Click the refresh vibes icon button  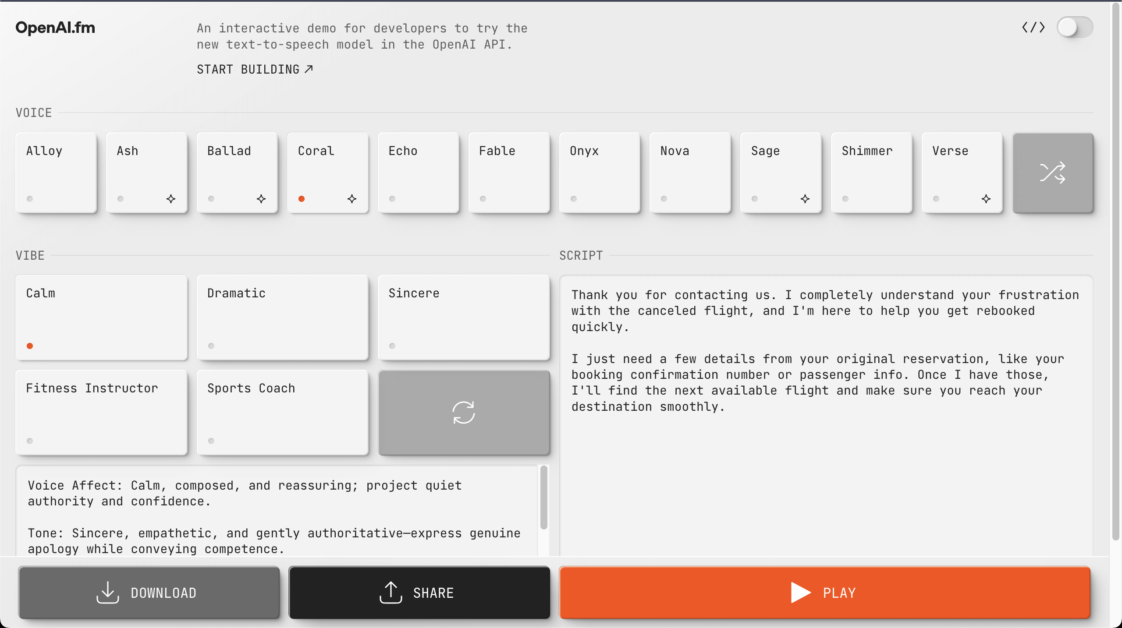pos(463,413)
